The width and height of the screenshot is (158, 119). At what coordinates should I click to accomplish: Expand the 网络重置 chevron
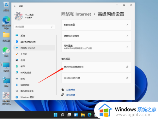click(127, 47)
